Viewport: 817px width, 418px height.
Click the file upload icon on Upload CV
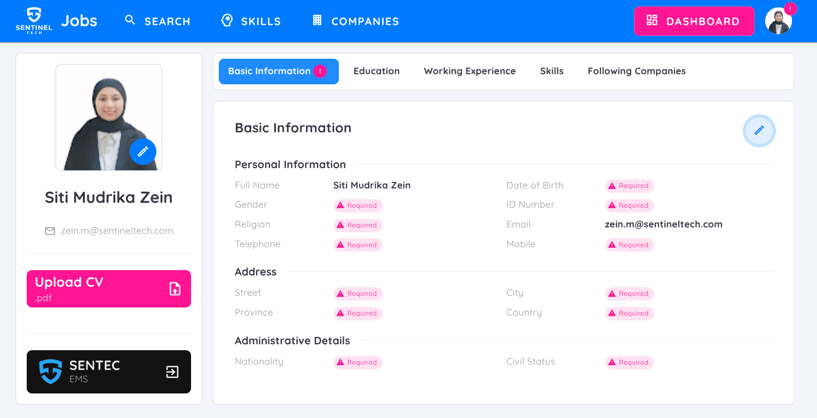coord(174,288)
